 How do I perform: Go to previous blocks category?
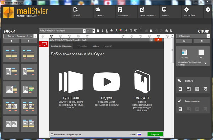point(11,41)
